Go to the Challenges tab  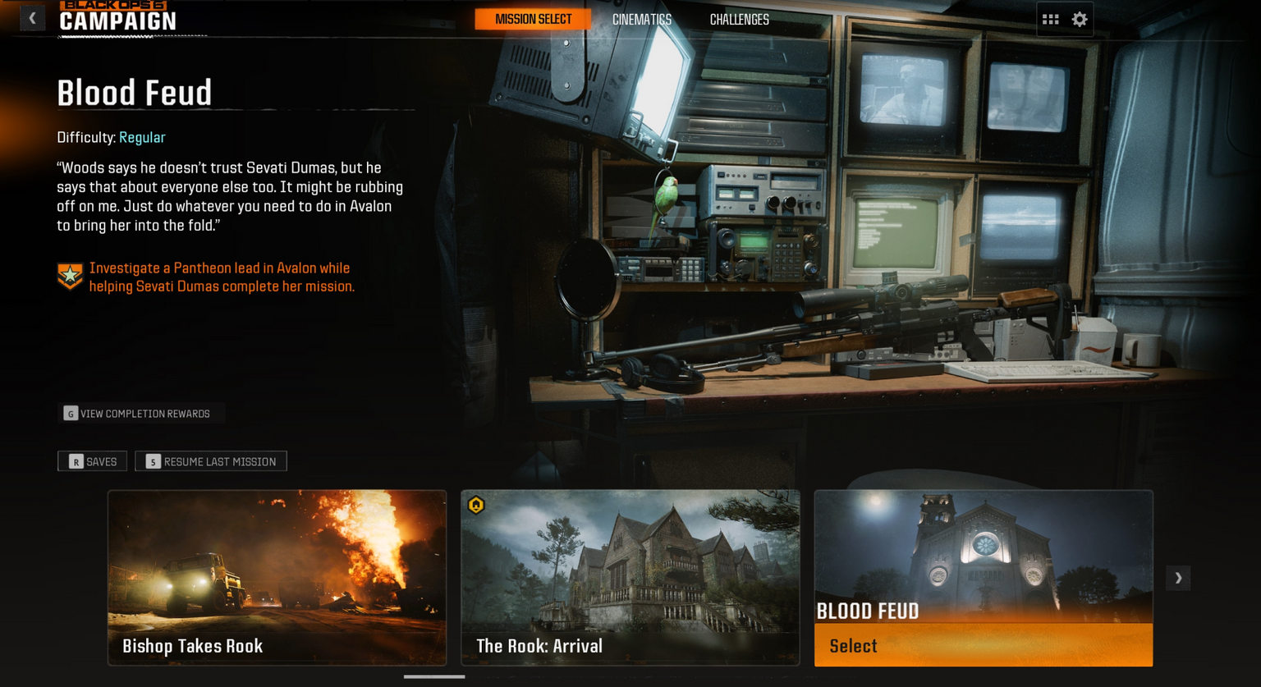pos(739,20)
